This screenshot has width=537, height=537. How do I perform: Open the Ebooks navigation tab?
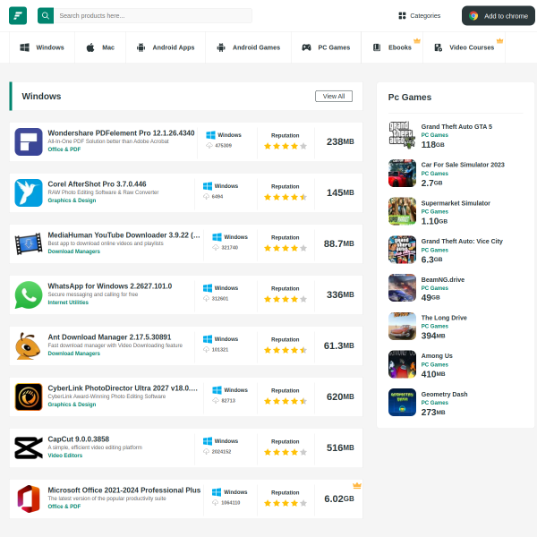pyautogui.click(x=392, y=47)
